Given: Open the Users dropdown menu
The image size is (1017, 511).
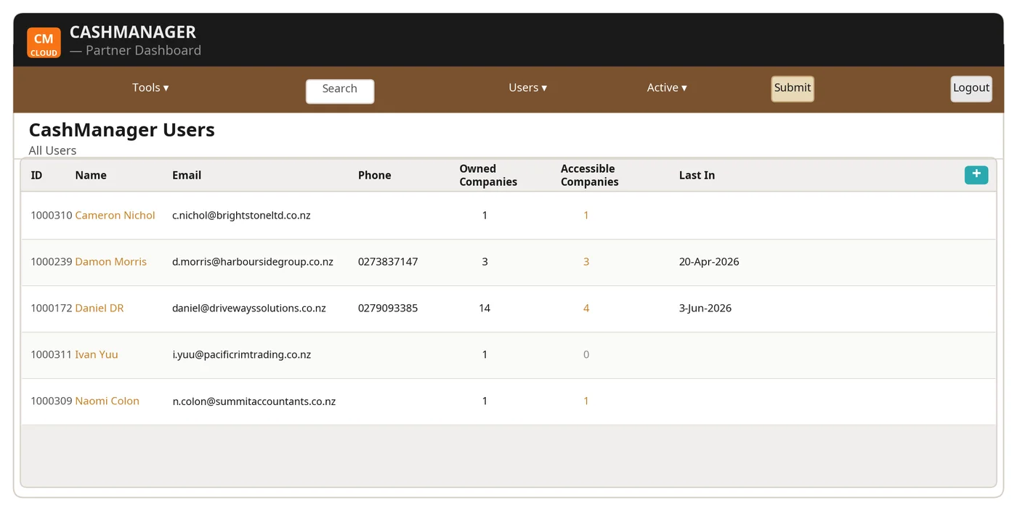Looking at the screenshot, I should point(528,88).
